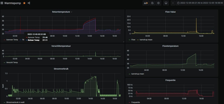Open Returntemperature panel title menu
Viewport: 224px width, 104px height.
62,12
